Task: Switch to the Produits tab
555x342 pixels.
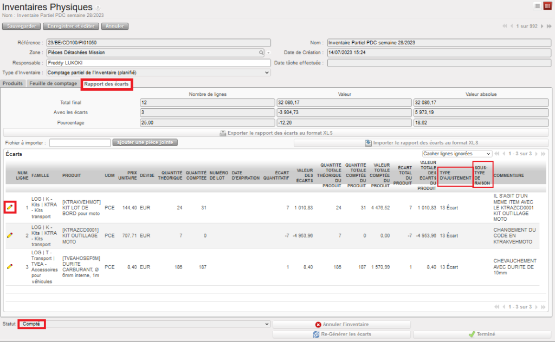Action: coord(13,83)
